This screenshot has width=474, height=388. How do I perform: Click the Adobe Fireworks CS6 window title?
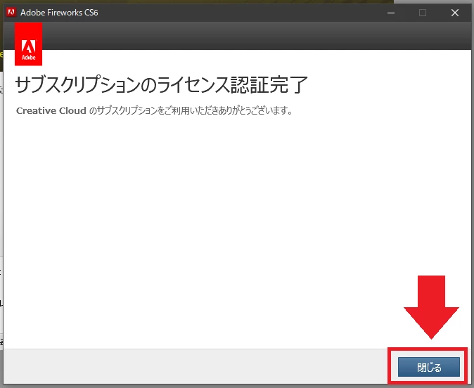click(x=59, y=13)
